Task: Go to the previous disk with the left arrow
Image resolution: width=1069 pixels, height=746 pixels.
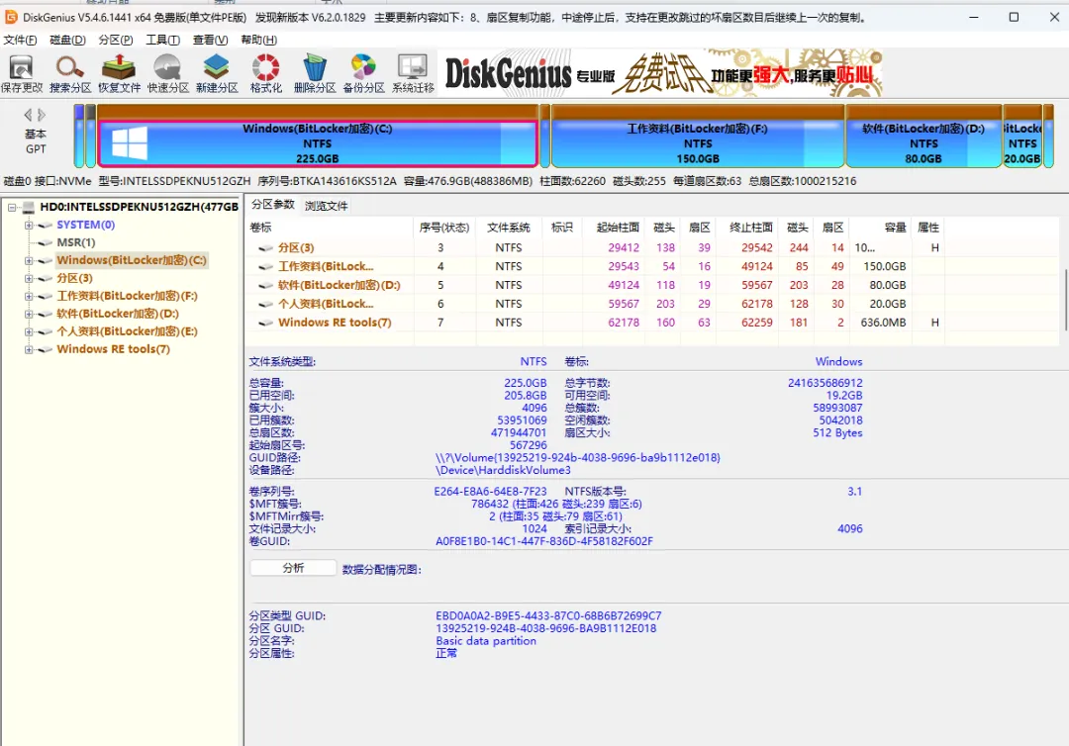Action: 28,115
